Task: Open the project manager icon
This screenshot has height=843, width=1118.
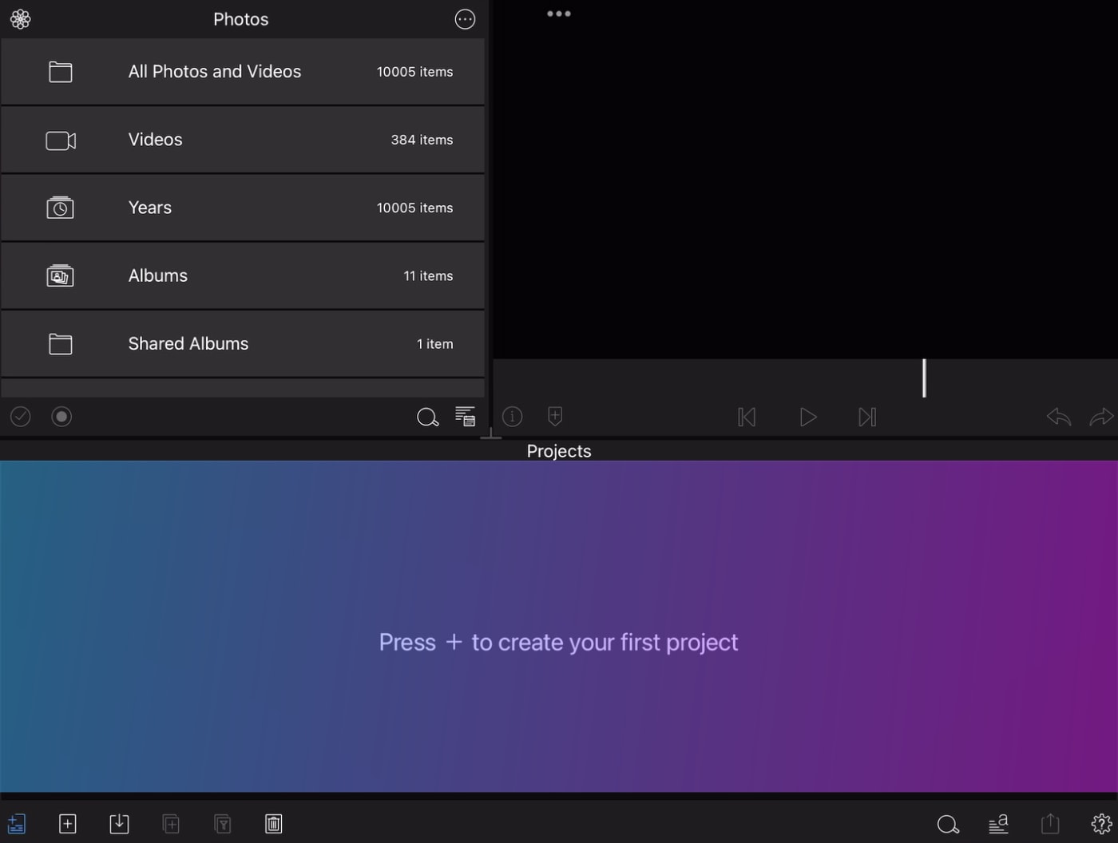Action: point(17,824)
